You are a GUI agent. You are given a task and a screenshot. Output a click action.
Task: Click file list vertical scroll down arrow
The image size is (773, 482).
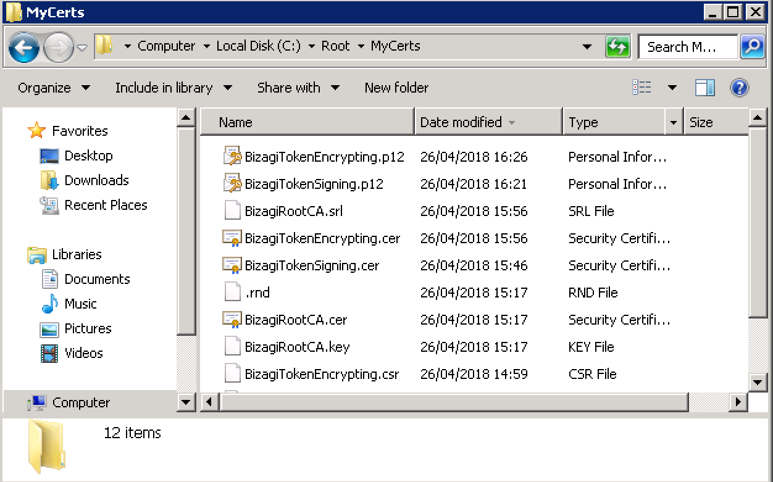click(x=758, y=382)
